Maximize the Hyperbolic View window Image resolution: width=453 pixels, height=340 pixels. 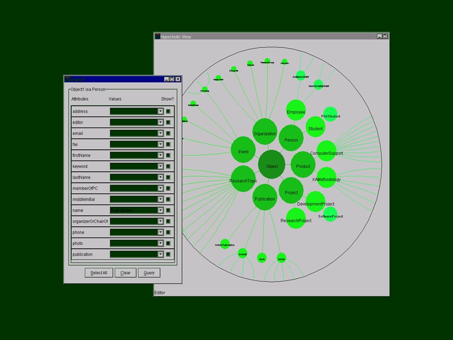385,36
